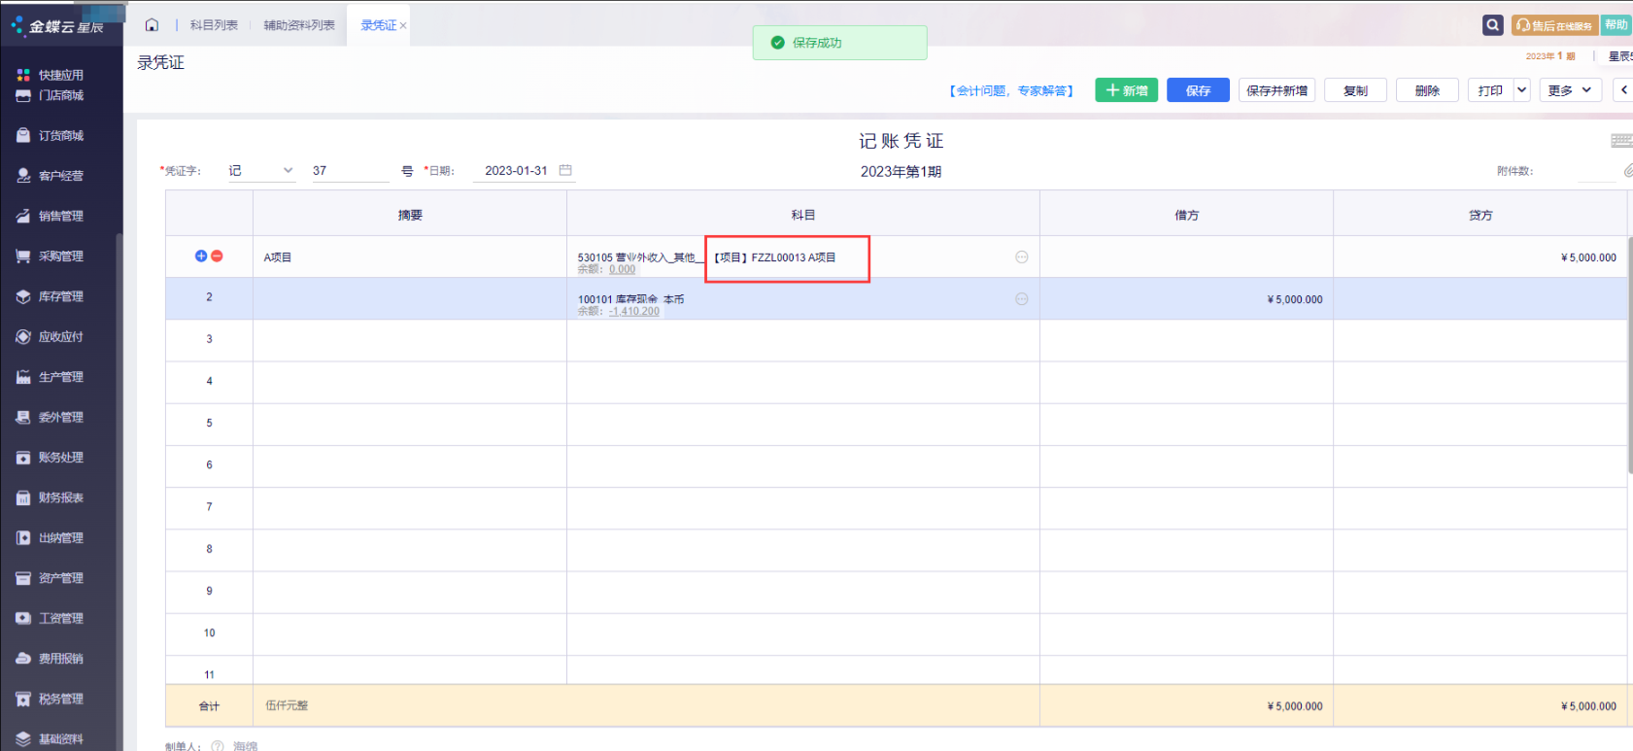Click the voucher number field showing 37
Image resolution: width=1633 pixels, height=751 pixels.
pyautogui.click(x=348, y=171)
